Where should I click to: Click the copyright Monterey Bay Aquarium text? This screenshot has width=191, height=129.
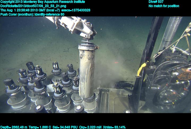pos(43,2)
